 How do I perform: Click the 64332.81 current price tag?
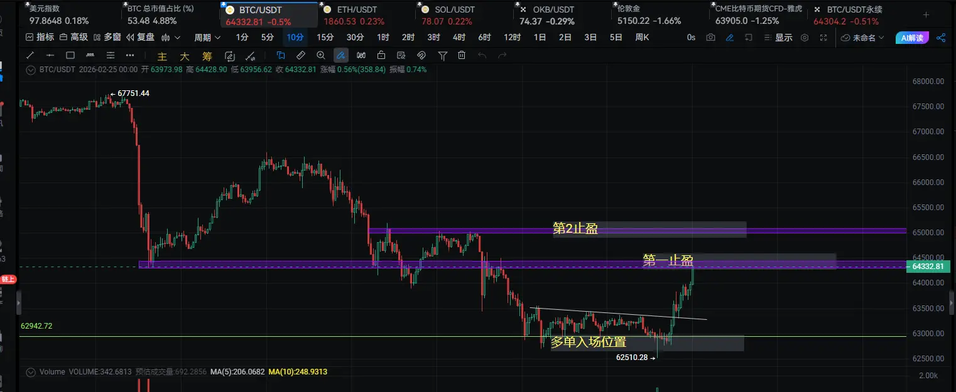click(928, 267)
